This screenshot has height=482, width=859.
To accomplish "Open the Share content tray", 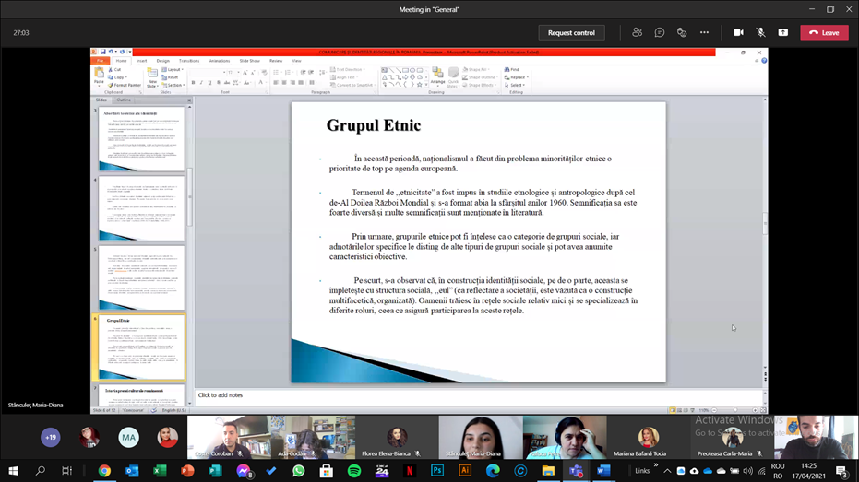I will point(782,32).
